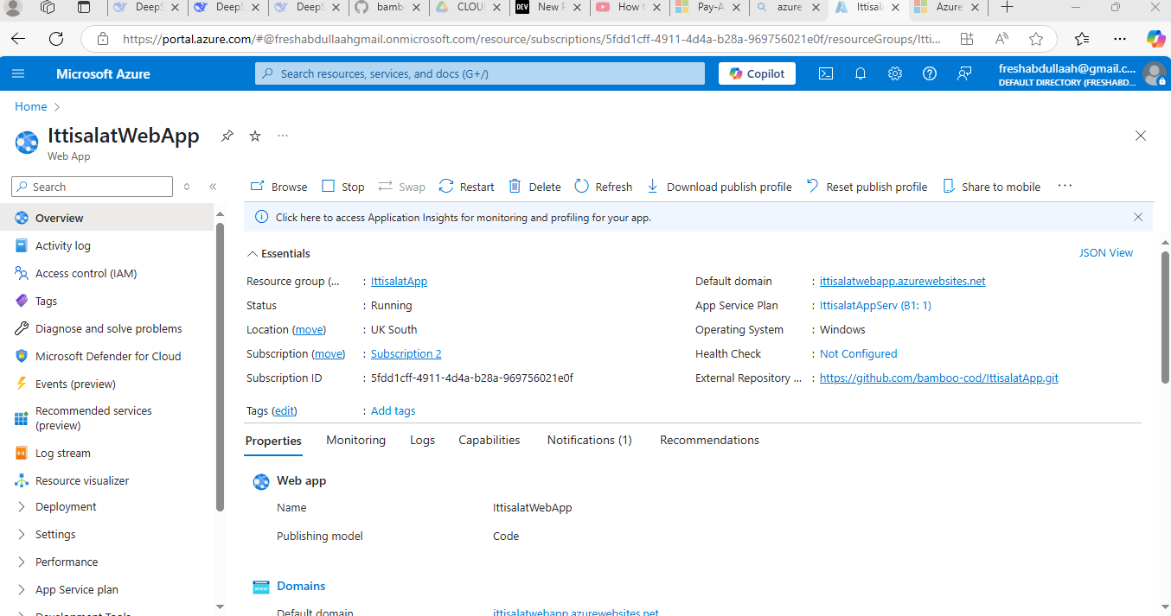Open IttisalatAppServ (B1: 1) plan link
Image resolution: width=1171 pixels, height=616 pixels.
pos(875,306)
